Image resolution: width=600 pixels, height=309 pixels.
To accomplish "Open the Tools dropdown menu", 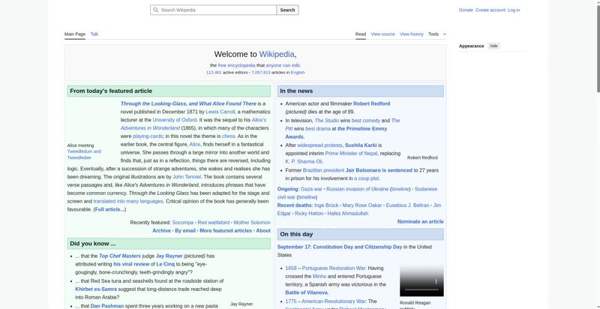I will [437, 34].
